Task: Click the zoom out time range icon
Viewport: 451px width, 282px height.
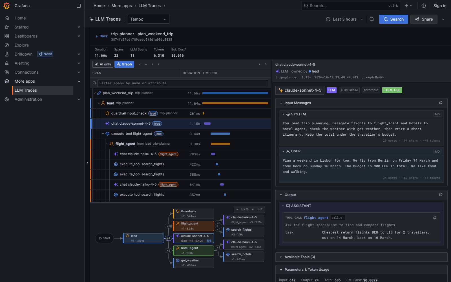Action: (x=372, y=19)
